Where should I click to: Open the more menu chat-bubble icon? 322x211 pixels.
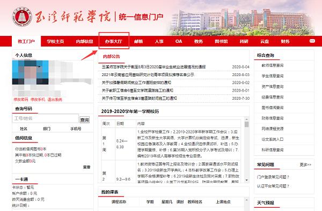(x=312, y=41)
